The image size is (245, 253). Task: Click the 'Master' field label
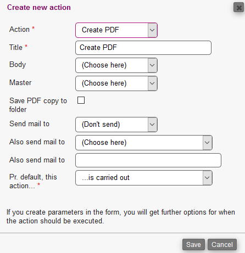tap(20, 82)
